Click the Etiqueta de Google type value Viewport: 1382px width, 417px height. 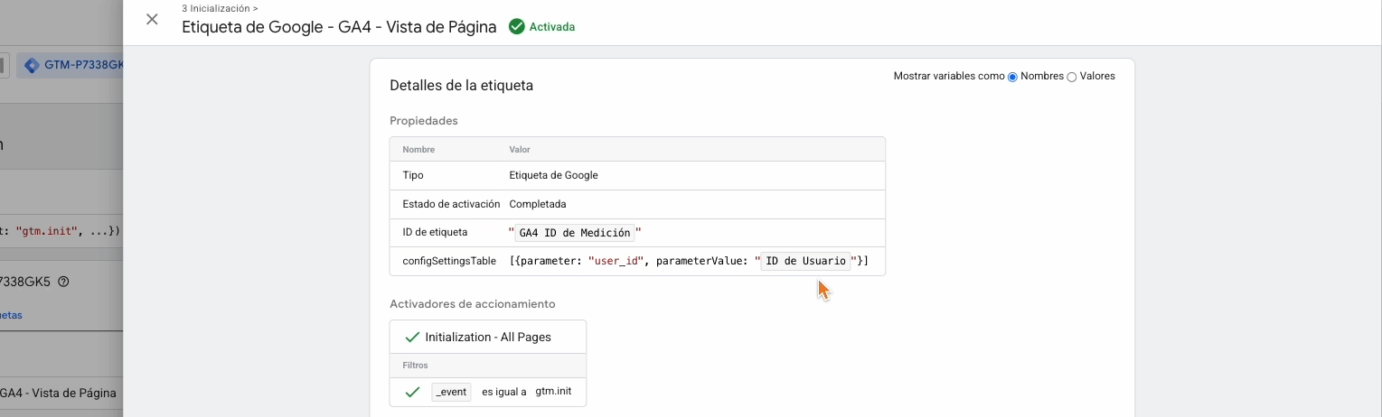point(553,175)
